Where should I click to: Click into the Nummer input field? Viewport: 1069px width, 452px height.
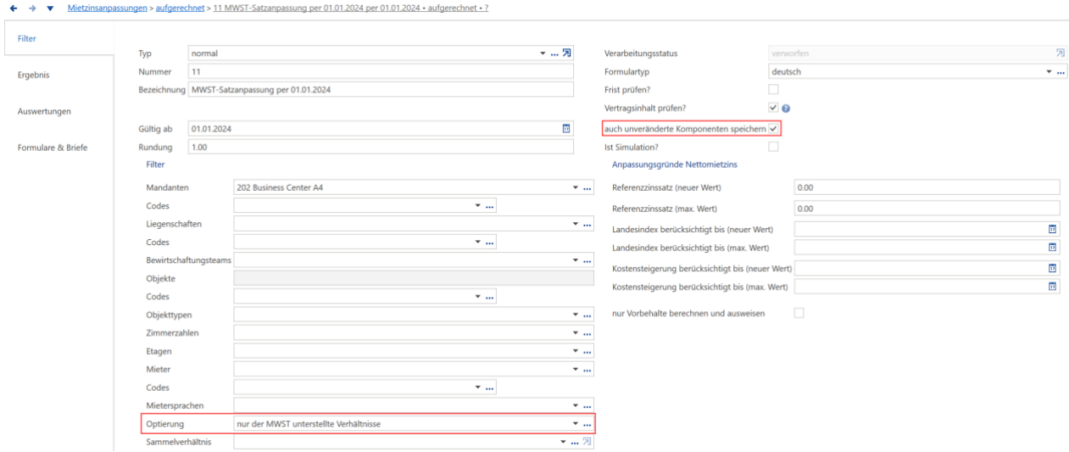point(381,72)
